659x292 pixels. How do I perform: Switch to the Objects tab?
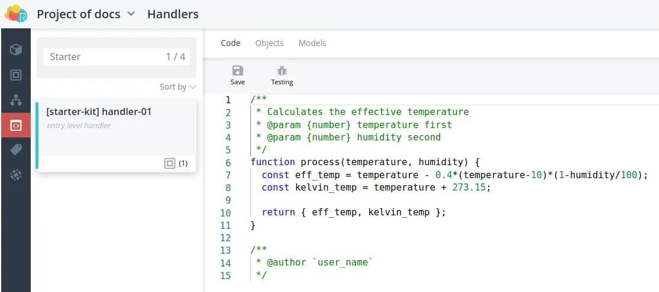269,43
